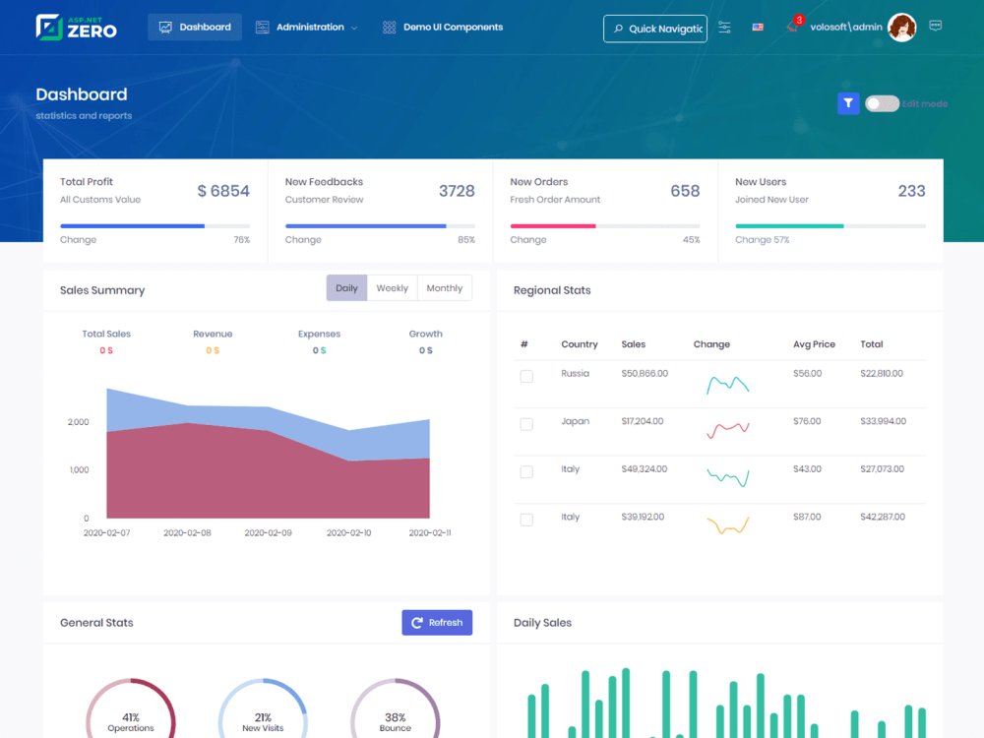Click the Country column header
This screenshot has width=984, height=738.
point(580,344)
